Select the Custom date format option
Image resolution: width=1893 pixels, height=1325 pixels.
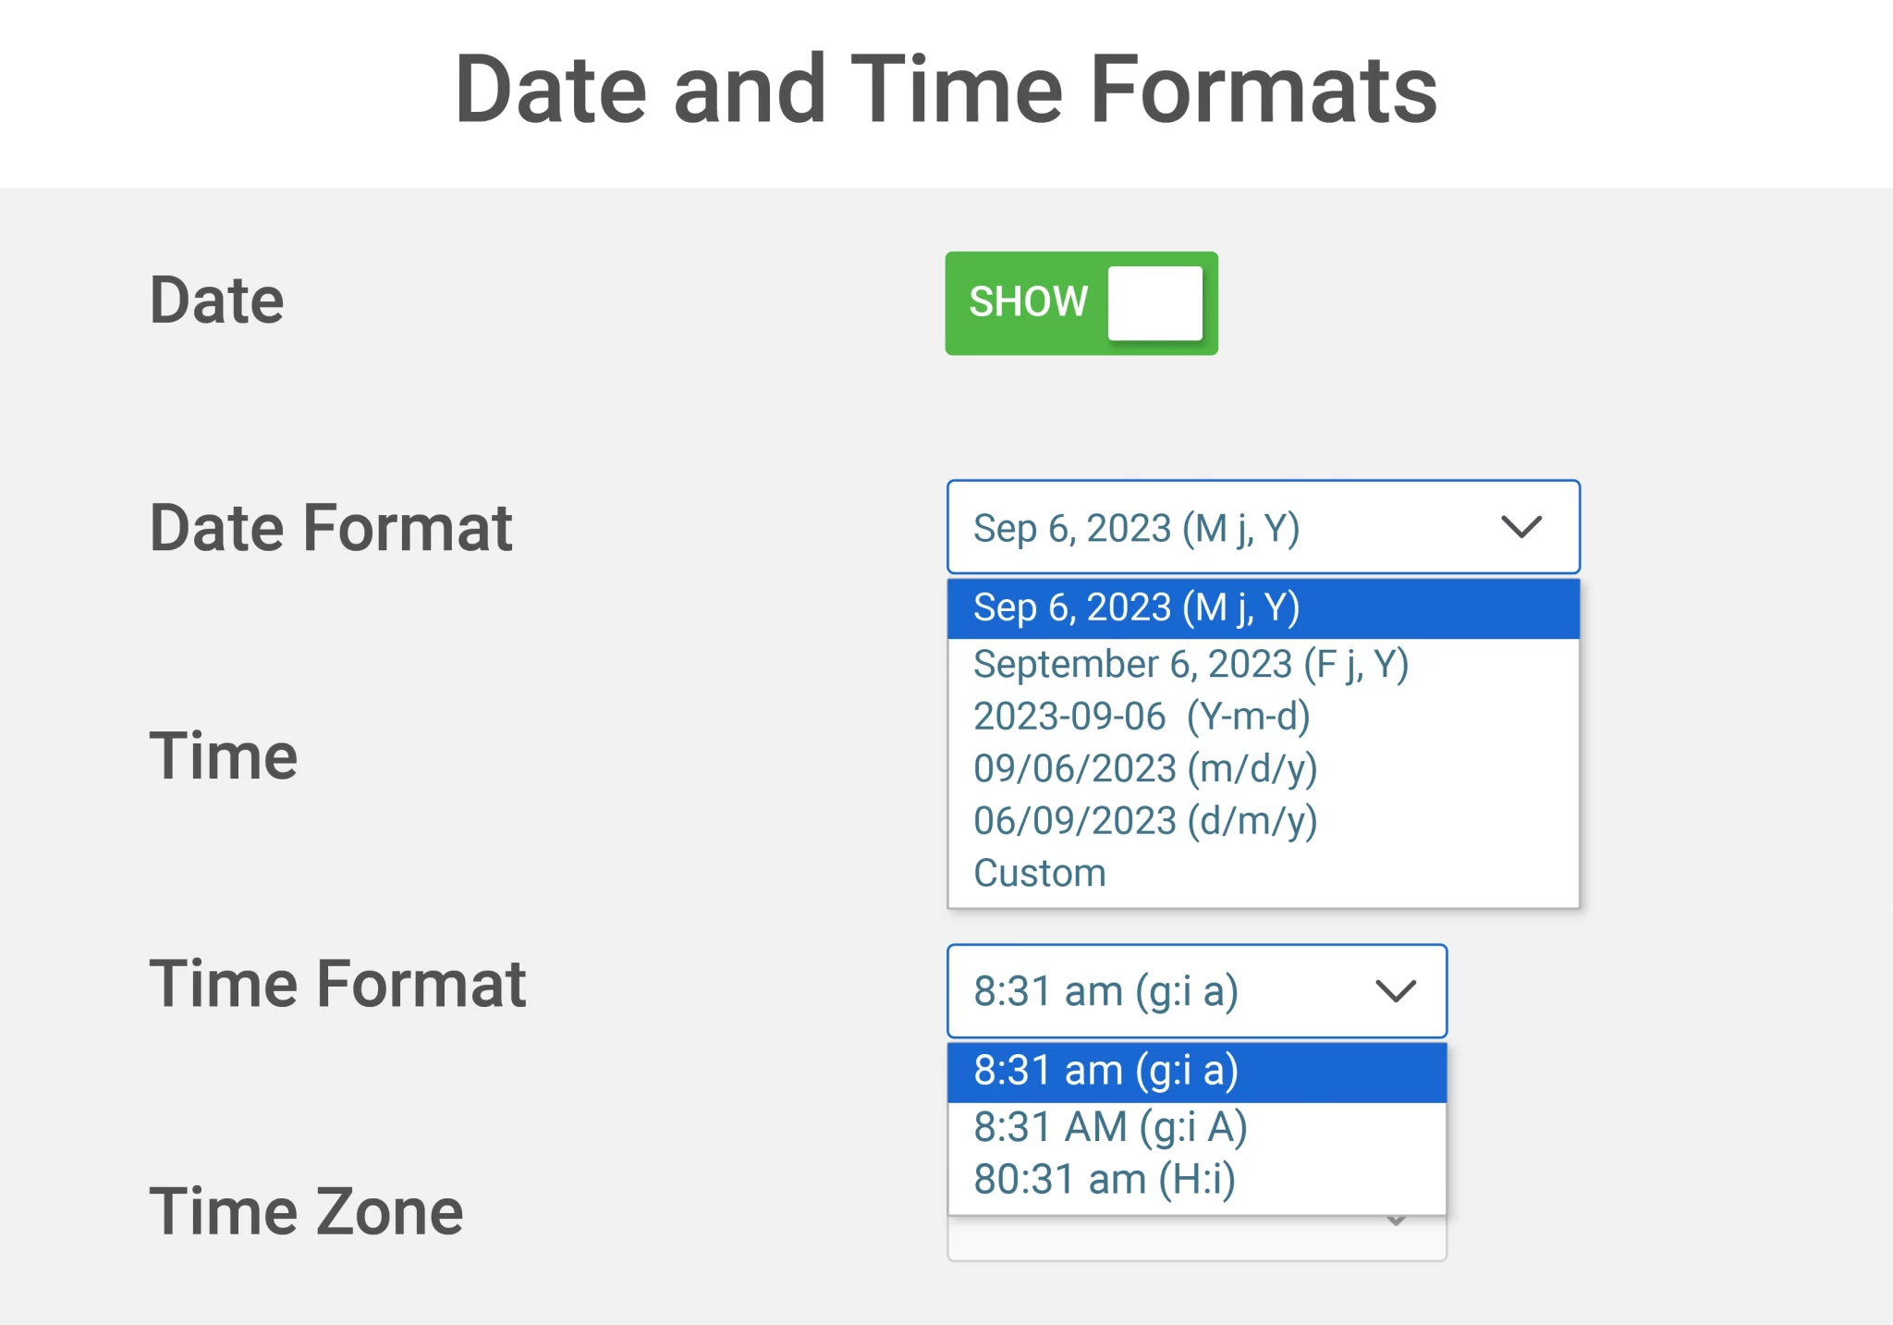[1263, 873]
